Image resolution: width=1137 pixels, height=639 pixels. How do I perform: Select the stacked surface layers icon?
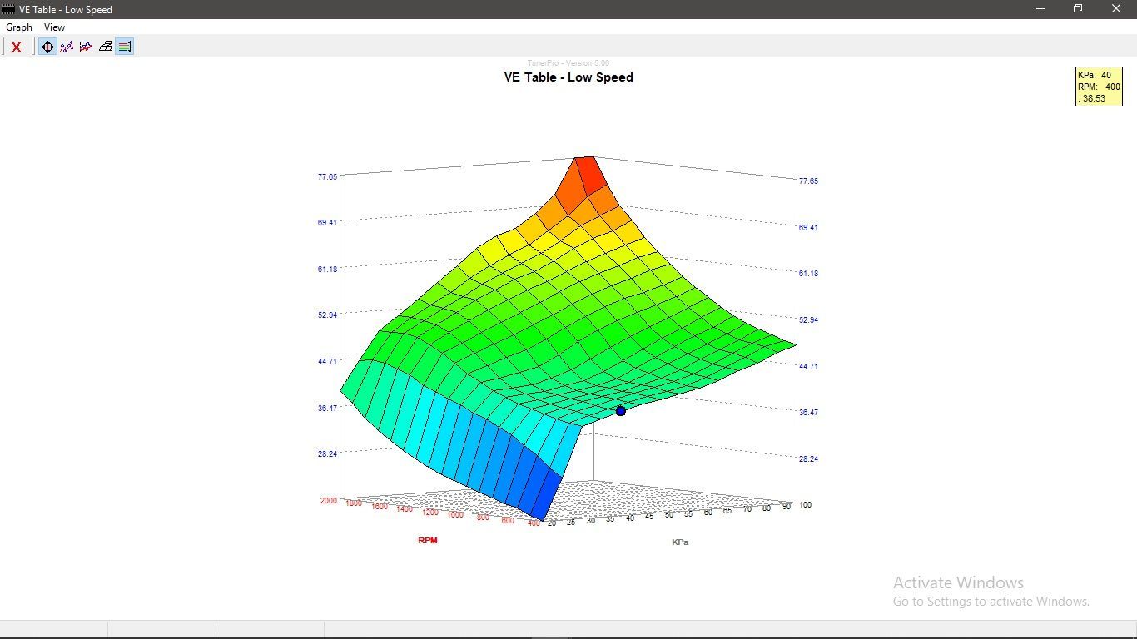(x=105, y=47)
